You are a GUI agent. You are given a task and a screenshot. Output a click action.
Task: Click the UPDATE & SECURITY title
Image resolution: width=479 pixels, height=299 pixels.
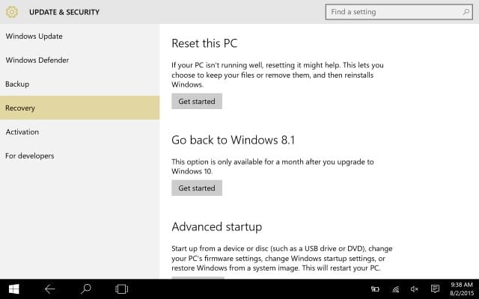(64, 12)
